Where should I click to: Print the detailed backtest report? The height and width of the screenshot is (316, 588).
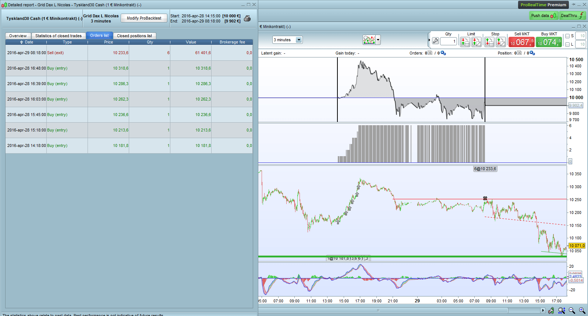tap(247, 18)
